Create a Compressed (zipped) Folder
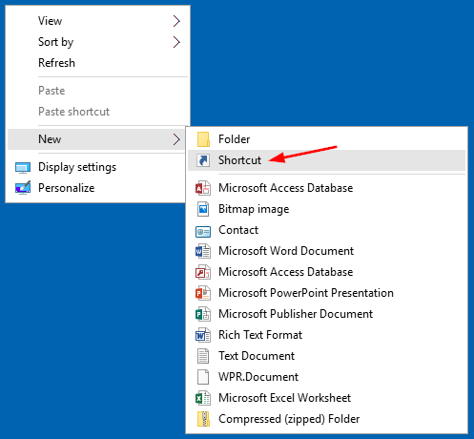 pos(327,419)
